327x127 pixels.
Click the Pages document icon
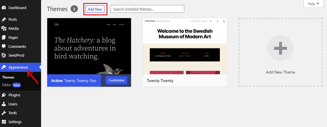point(4,38)
